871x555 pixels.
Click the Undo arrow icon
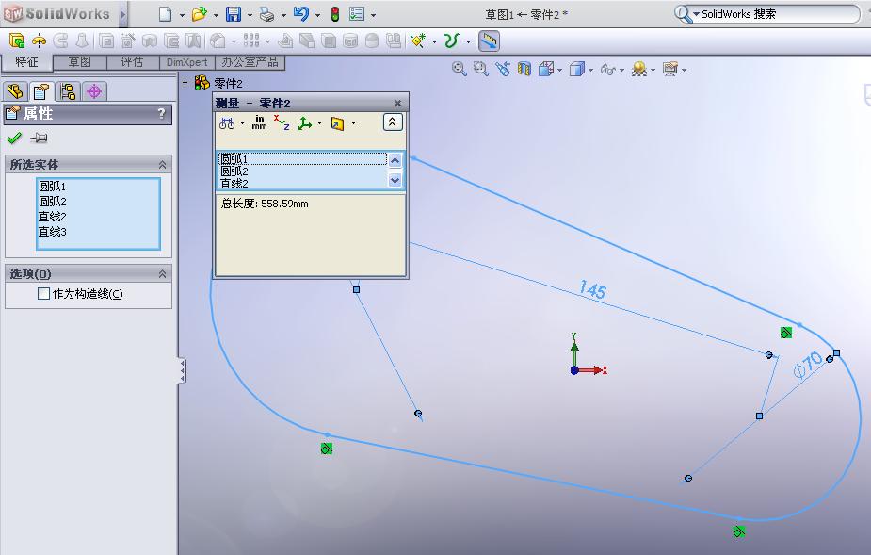point(301,14)
